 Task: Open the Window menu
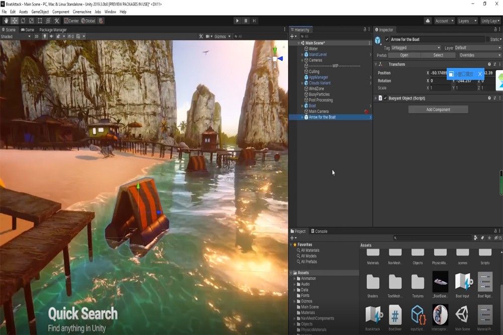[x=110, y=12]
